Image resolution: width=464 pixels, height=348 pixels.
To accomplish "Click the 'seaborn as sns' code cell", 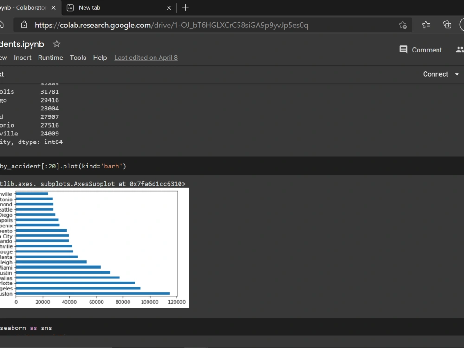I will tap(232, 328).
